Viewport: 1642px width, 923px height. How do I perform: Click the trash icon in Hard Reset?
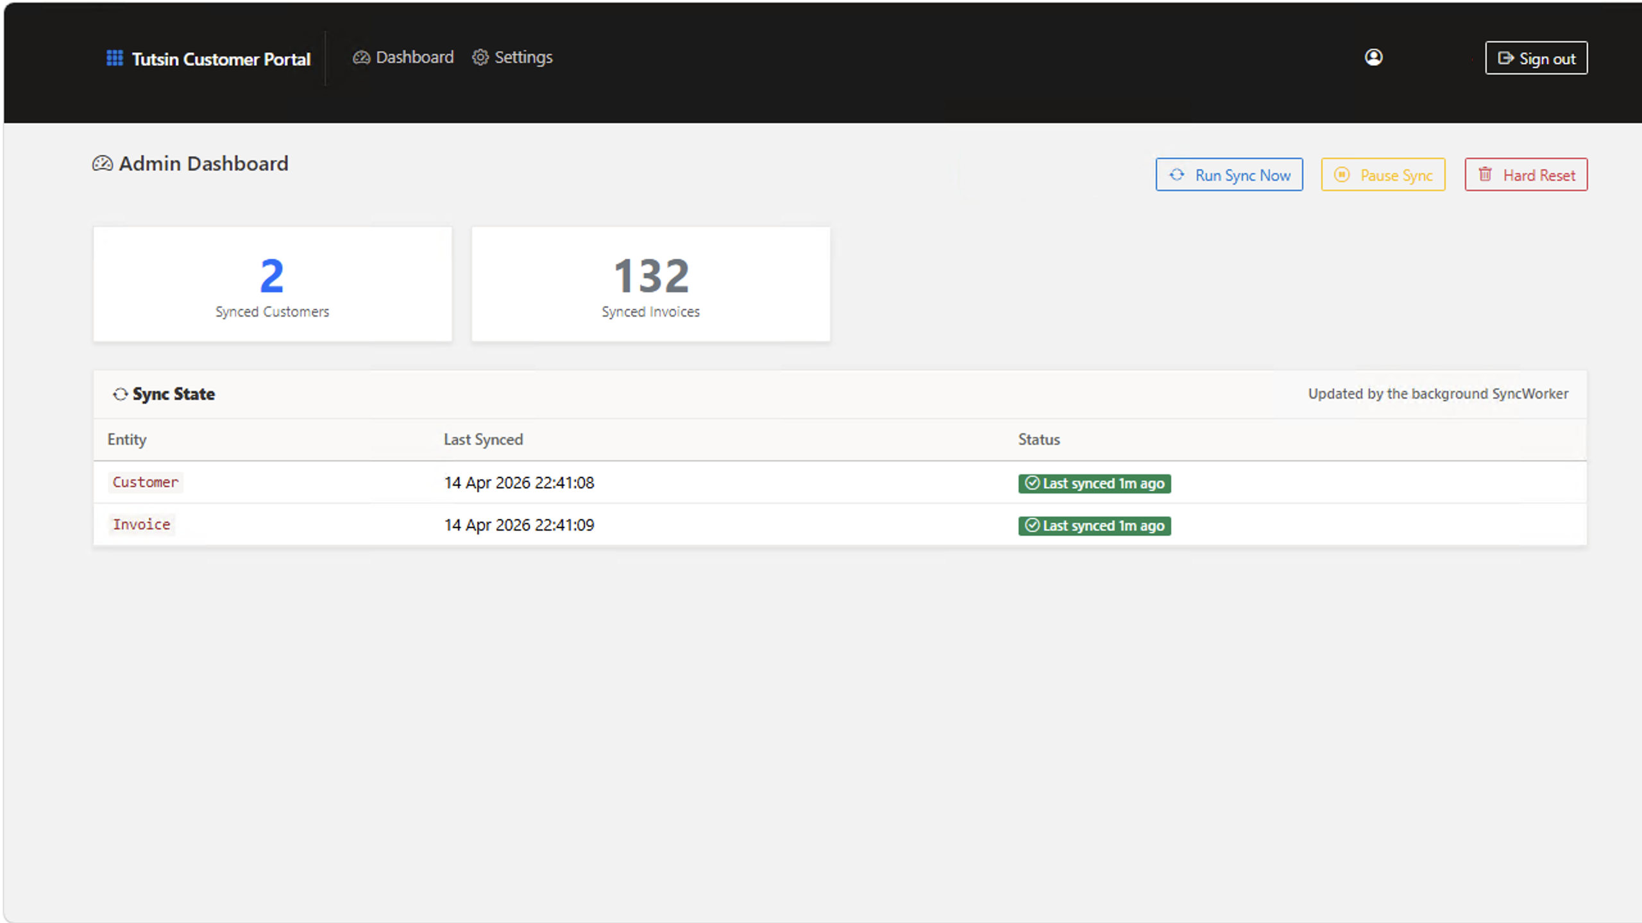(1485, 174)
